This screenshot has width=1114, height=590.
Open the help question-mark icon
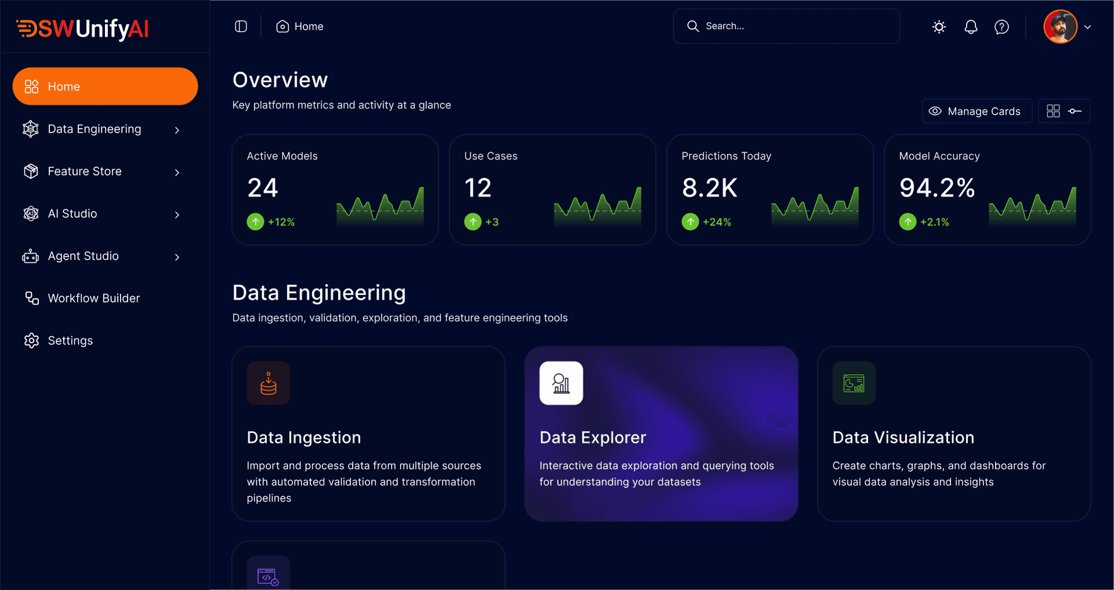point(1002,26)
